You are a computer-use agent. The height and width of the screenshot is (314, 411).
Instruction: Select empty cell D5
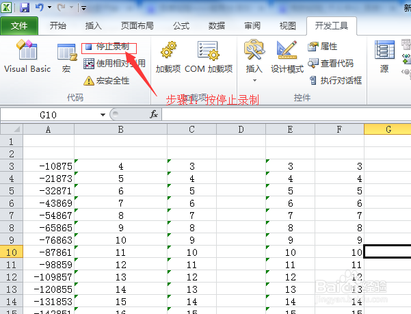pyautogui.click(x=241, y=191)
